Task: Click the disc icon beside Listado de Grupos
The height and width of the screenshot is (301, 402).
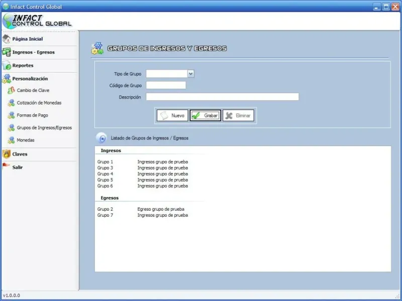Action: pos(102,138)
